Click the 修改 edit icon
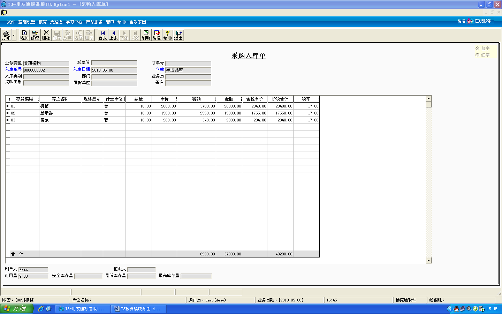This screenshot has height=314, width=502. 35,35
